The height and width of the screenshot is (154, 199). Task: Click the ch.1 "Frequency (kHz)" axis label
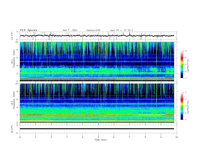click(14, 59)
